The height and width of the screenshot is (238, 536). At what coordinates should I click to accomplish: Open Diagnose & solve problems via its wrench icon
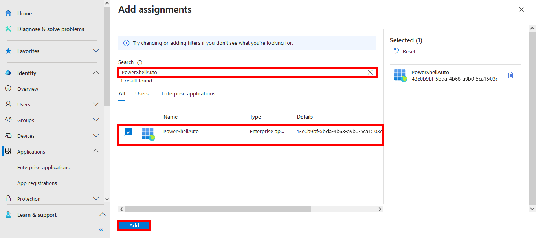pos(8,29)
